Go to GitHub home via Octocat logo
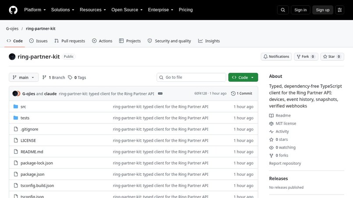 click(x=13, y=10)
